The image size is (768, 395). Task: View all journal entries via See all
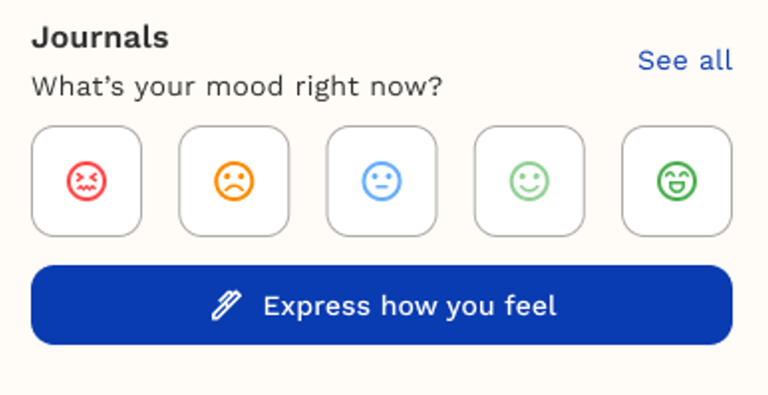pyautogui.click(x=684, y=60)
